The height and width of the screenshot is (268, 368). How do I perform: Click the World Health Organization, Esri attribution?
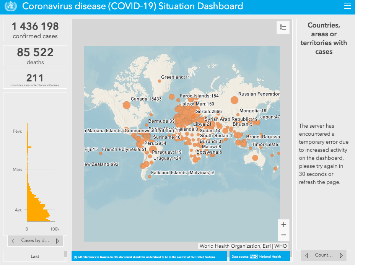pos(243,246)
